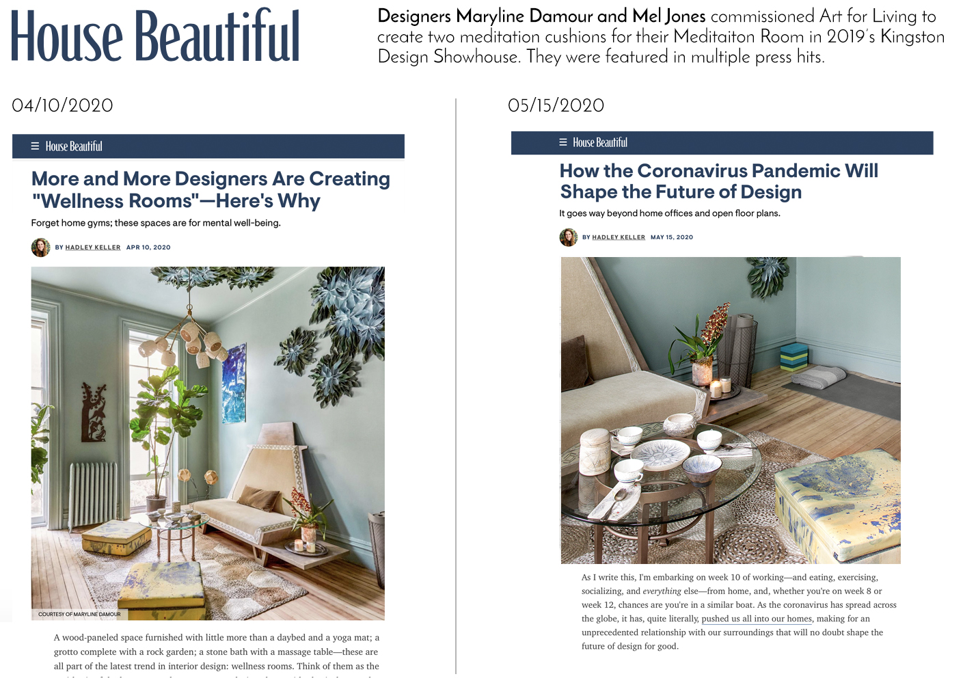The width and height of the screenshot is (963, 683).
Task: Open Hadley Keller link in April article byline
Action: coord(93,247)
